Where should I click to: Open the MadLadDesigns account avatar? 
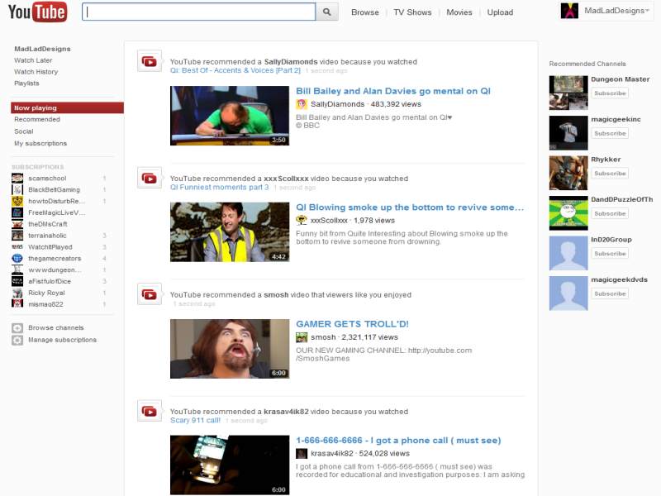[569, 11]
